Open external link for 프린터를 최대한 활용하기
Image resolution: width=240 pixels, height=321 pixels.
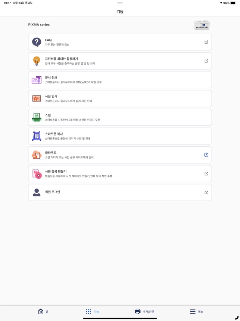coord(206,61)
